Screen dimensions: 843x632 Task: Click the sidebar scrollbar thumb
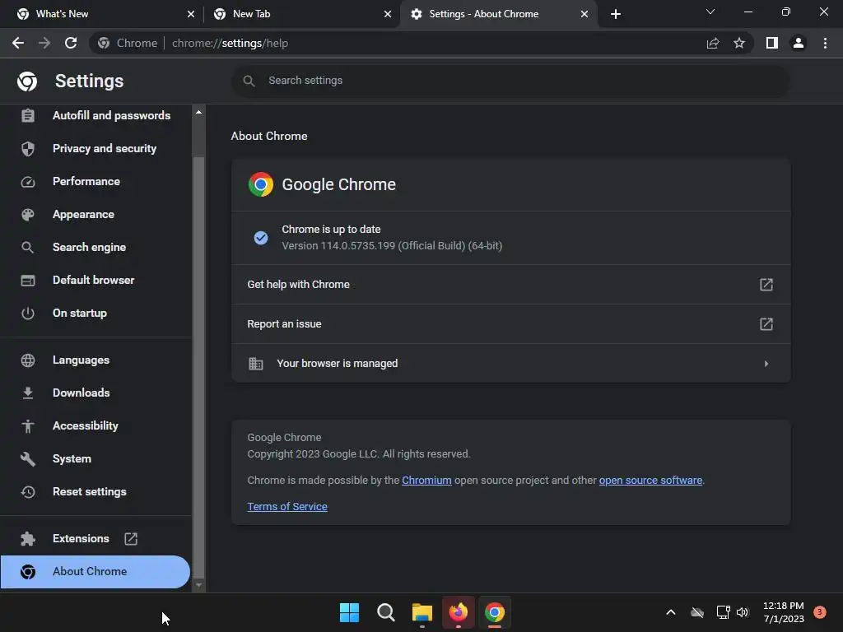199,368
